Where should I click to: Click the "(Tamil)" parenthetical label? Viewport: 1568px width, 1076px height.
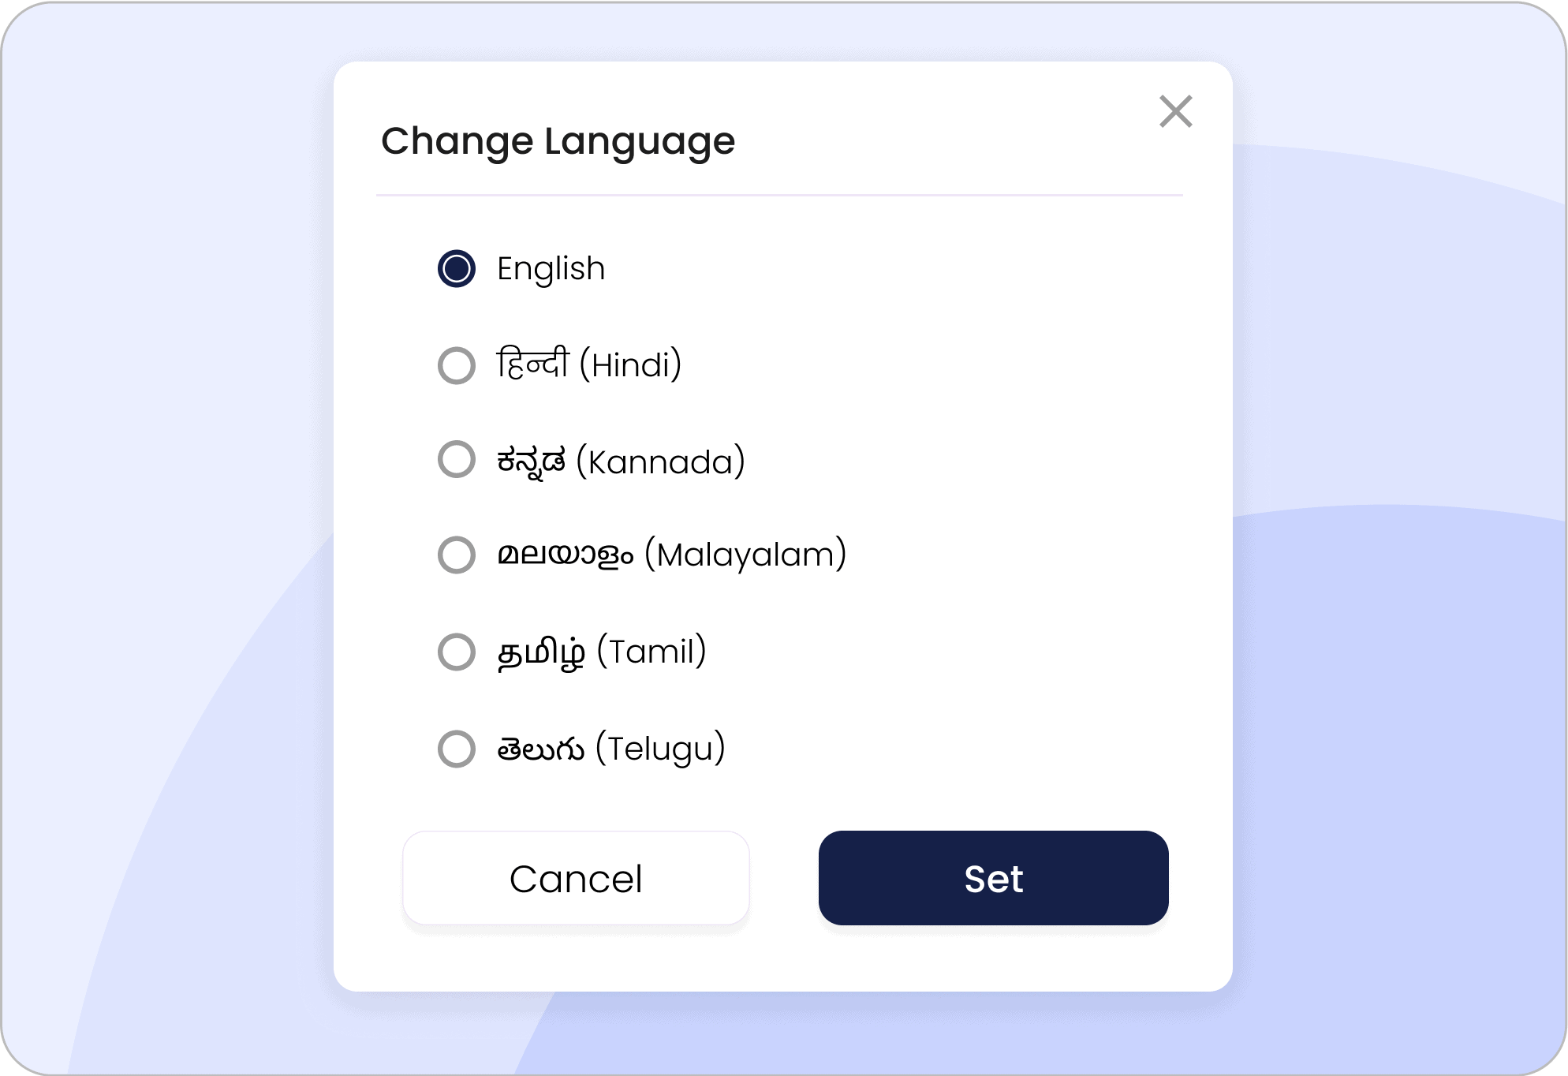pyautogui.click(x=651, y=652)
